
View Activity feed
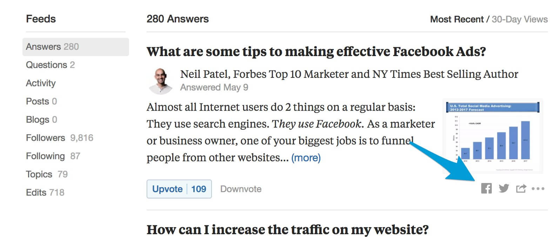click(41, 83)
